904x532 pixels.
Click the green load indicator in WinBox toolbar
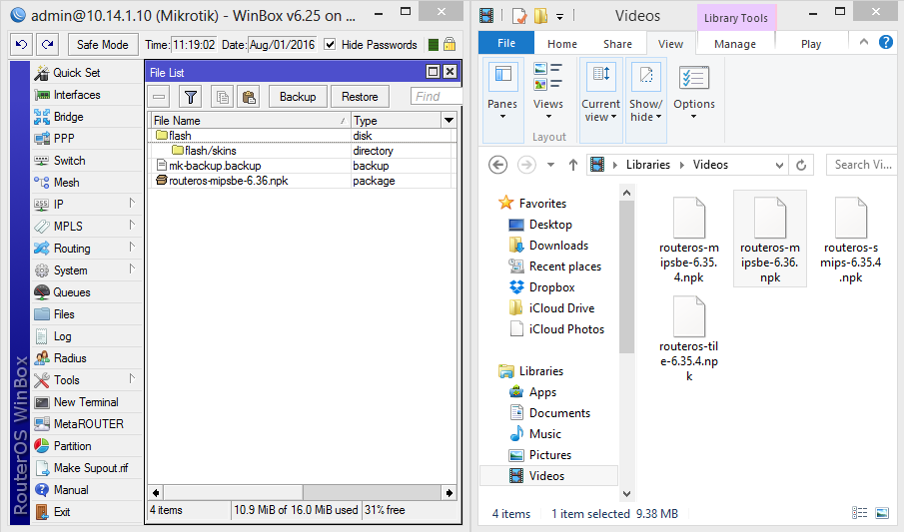434,44
